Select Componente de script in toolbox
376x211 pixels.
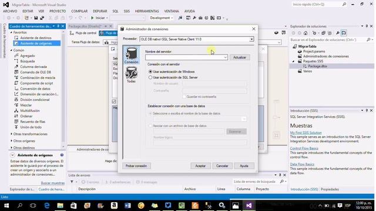36,83
